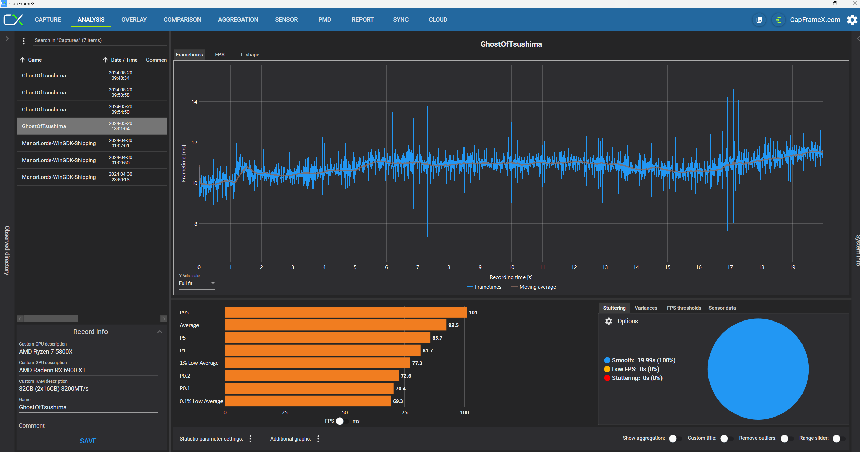Open the AGGREGATION tab
Screen dimensions: 860x452
click(x=238, y=20)
